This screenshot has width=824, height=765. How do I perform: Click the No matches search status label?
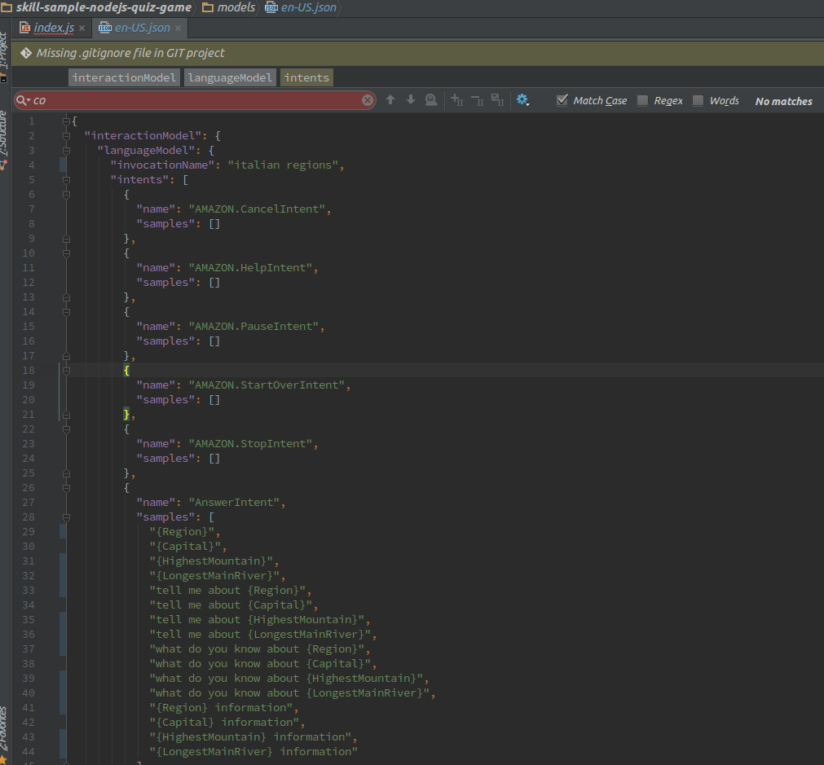783,101
